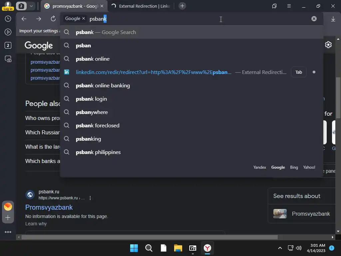The width and height of the screenshot is (341, 256).
Task: Remove the Google search engine chip
Action: coord(83,19)
